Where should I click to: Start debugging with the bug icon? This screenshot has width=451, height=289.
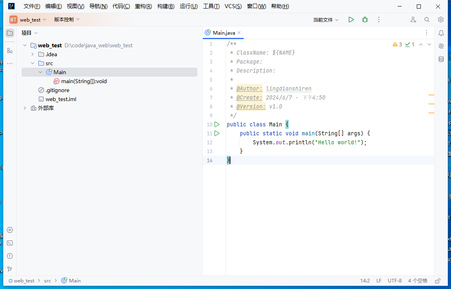[x=365, y=20]
